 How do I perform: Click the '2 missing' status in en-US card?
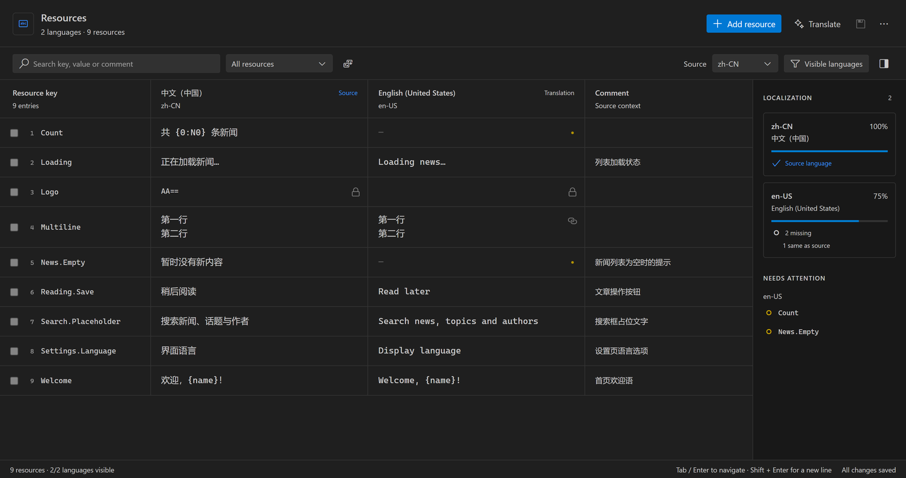click(798, 233)
